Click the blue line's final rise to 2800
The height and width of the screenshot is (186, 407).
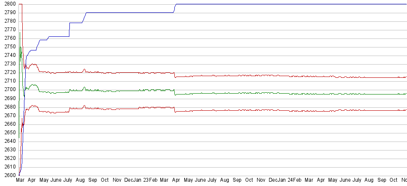(x=175, y=8)
